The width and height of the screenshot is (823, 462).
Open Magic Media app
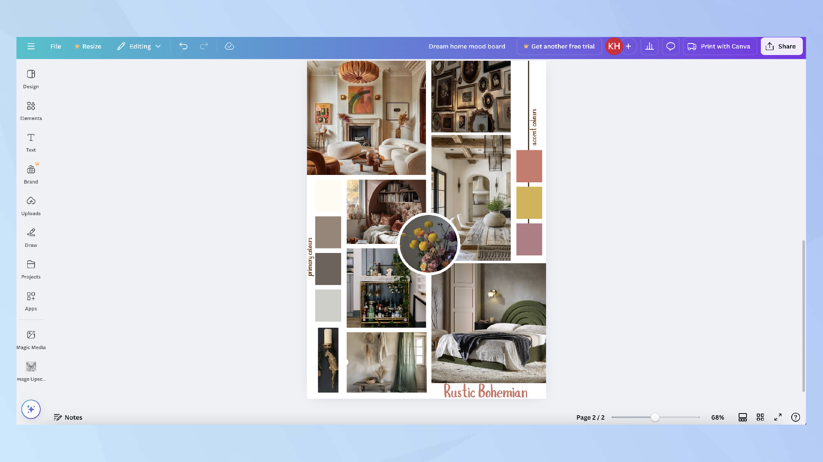click(31, 340)
